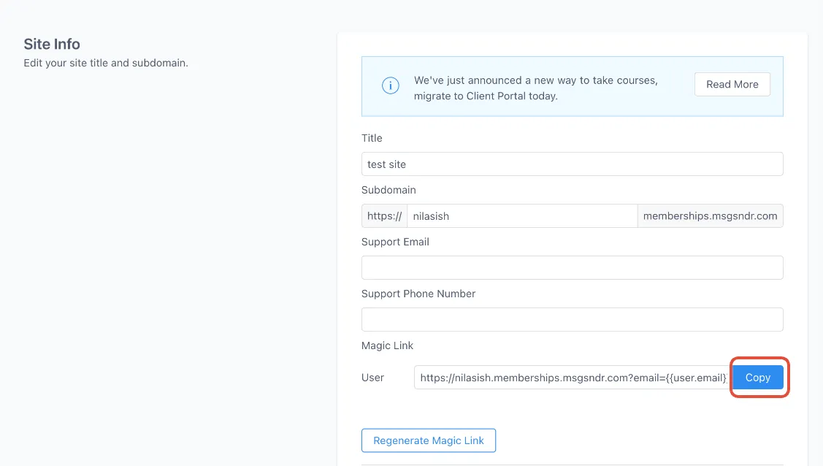The image size is (823, 466).
Task: Click the 'Support Phone Number' label
Action: point(418,294)
